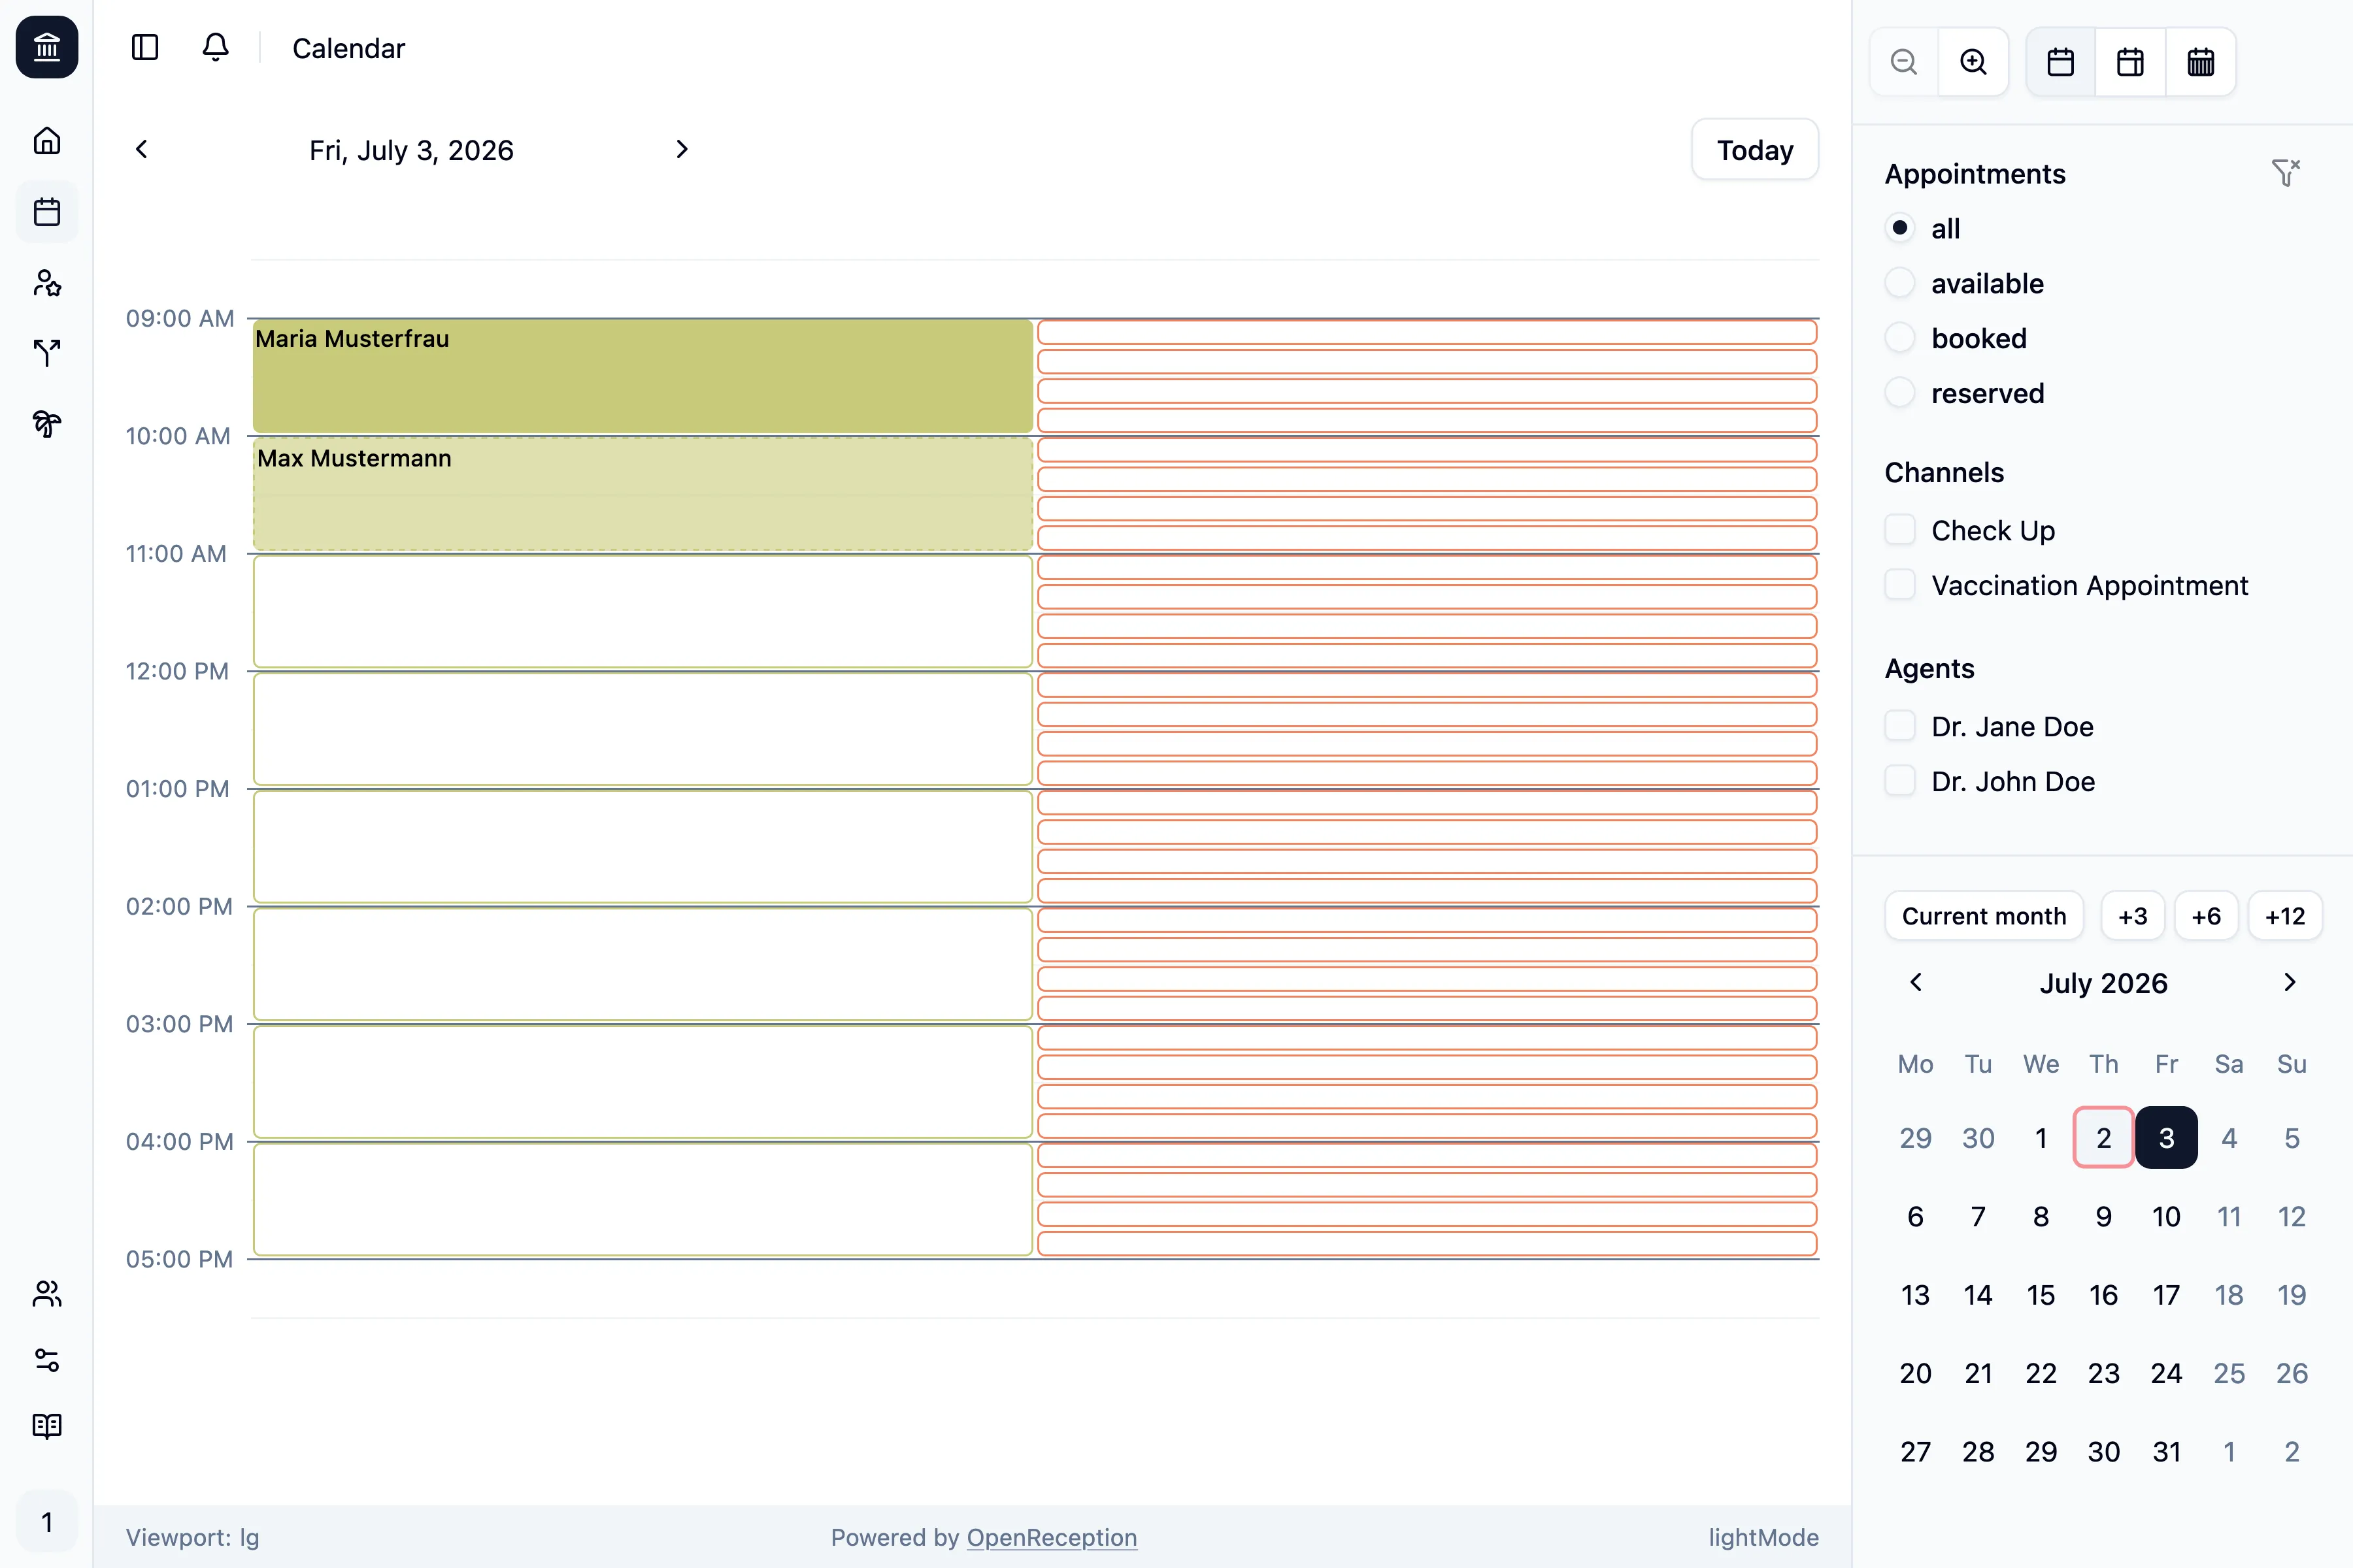The height and width of the screenshot is (1568, 2353).
Task: Select the empty 12:00 PM slot
Action: (642, 729)
